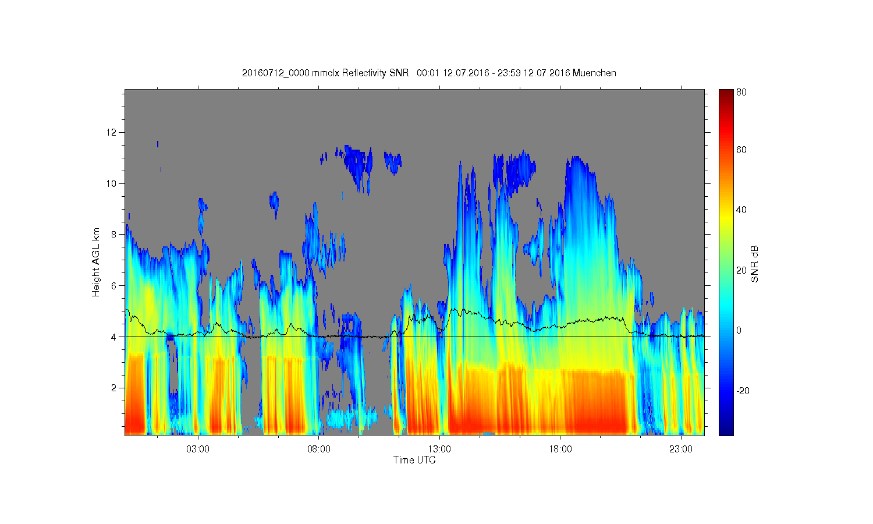Click the 18:00 time tick label

pyautogui.click(x=560, y=449)
